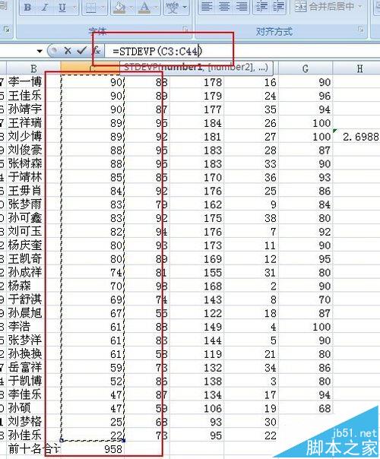Select the name cell 王祥瑞
The height and width of the screenshot is (459, 380).
point(33,123)
